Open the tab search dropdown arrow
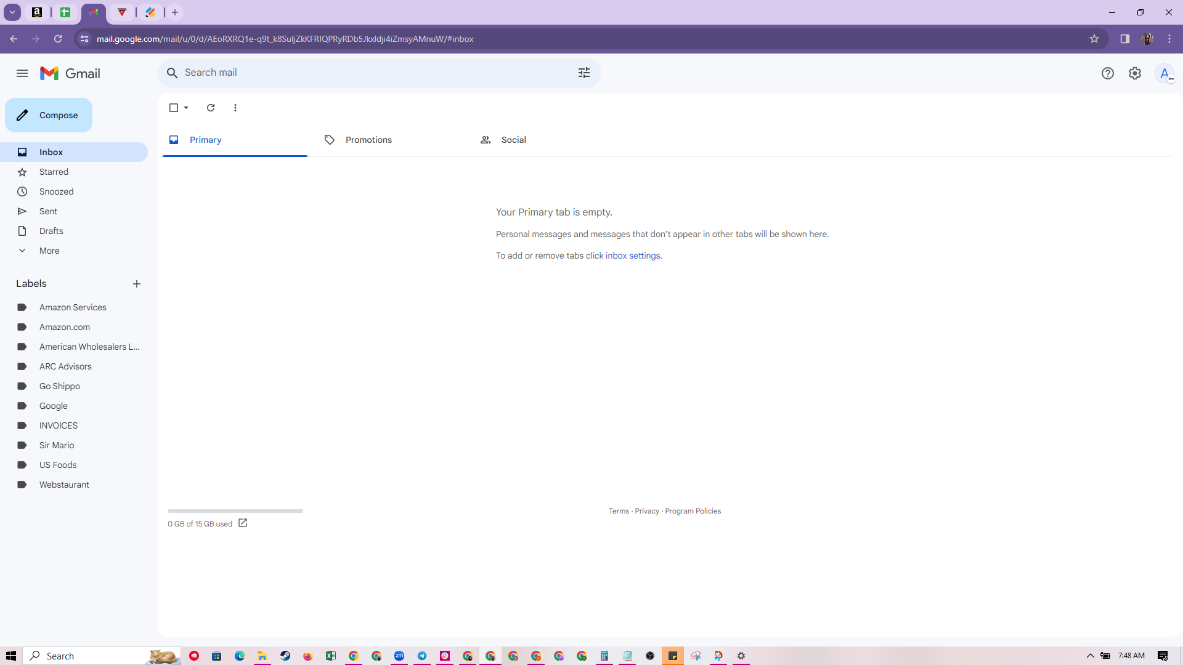 (12, 12)
